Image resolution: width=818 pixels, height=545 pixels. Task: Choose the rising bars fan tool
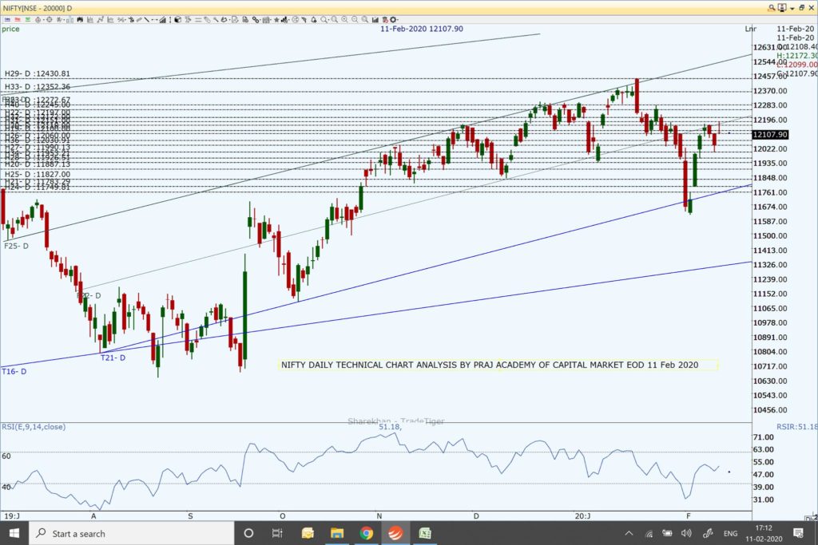(163, 20)
